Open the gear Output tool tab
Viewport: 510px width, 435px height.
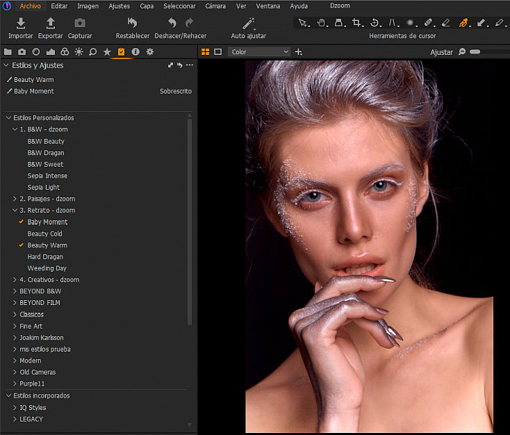click(149, 51)
